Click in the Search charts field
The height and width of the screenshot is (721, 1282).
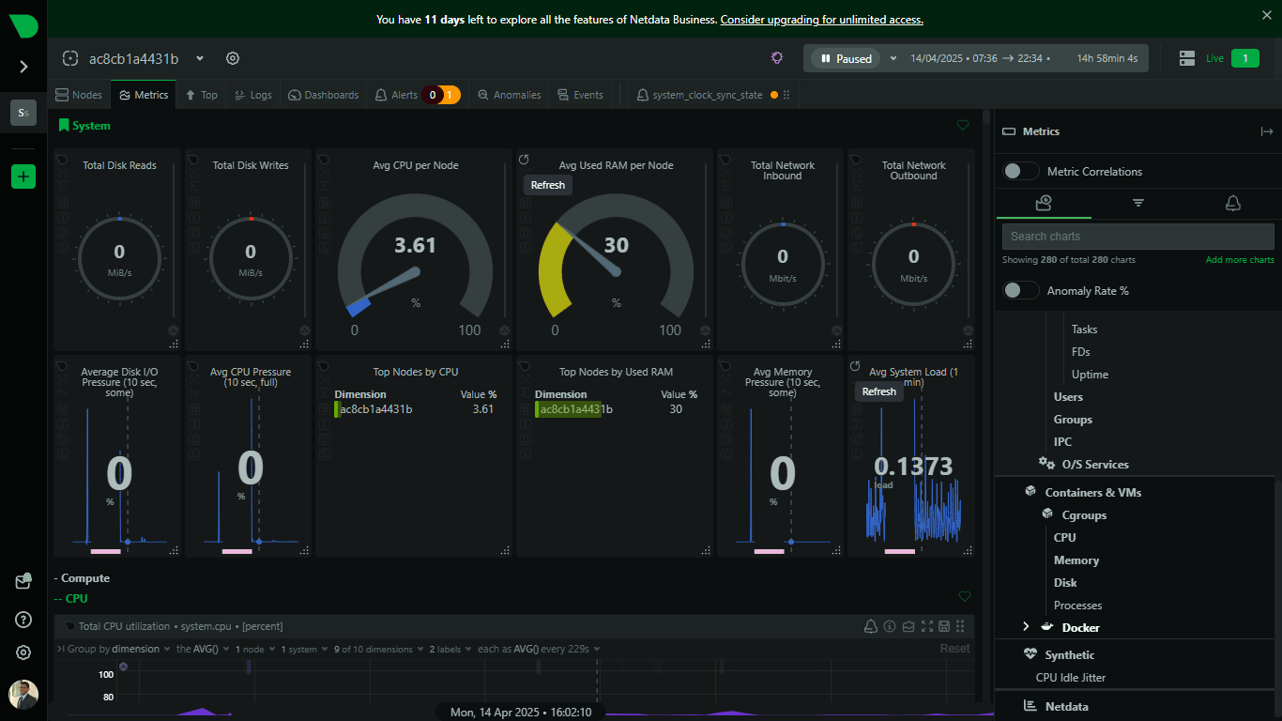point(1138,237)
